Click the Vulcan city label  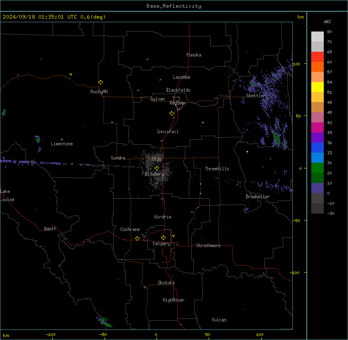tap(219, 320)
